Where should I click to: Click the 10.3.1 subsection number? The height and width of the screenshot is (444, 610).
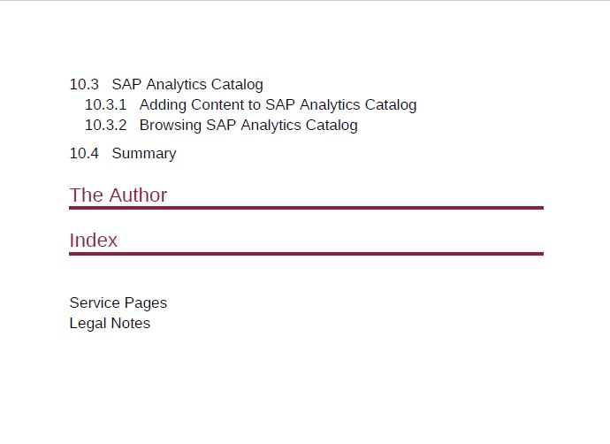coord(106,104)
